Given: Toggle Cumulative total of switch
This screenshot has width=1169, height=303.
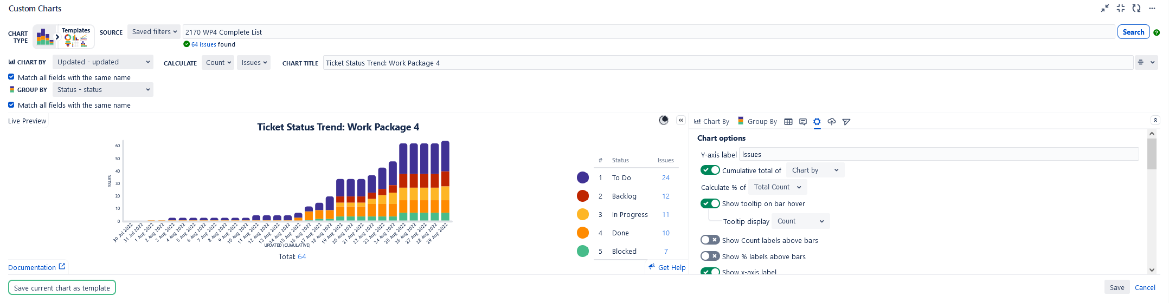Looking at the screenshot, I should (x=710, y=170).
